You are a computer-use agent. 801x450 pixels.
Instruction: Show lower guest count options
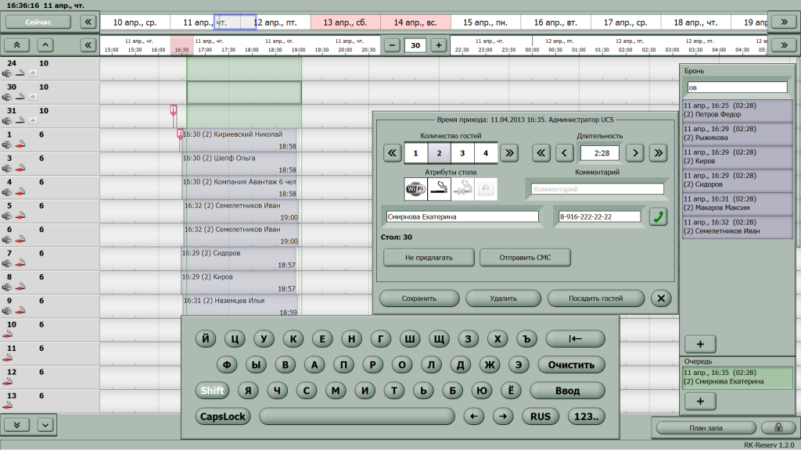393,153
